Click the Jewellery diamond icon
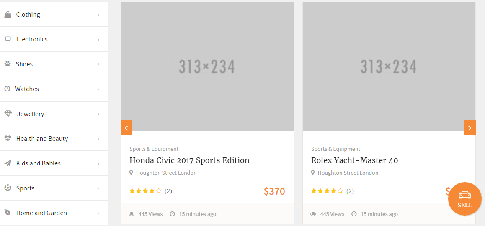Viewport: 485px width, 226px height. coord(8,114)
